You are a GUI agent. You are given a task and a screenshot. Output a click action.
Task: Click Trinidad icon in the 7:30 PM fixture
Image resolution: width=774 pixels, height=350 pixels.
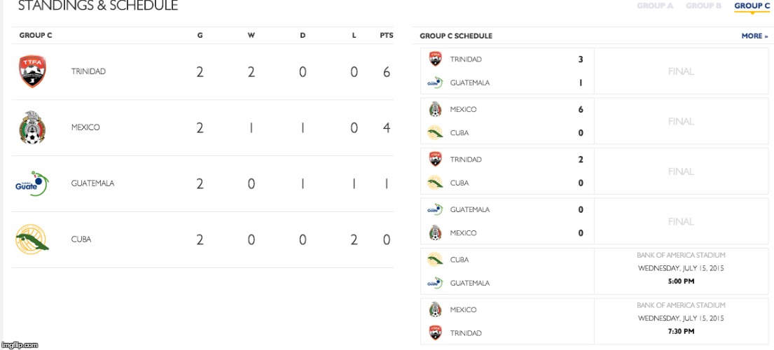[435, 333]
